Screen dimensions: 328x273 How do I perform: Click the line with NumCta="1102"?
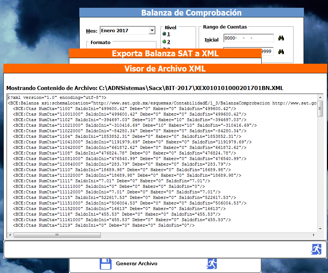[x=130, y=120]
